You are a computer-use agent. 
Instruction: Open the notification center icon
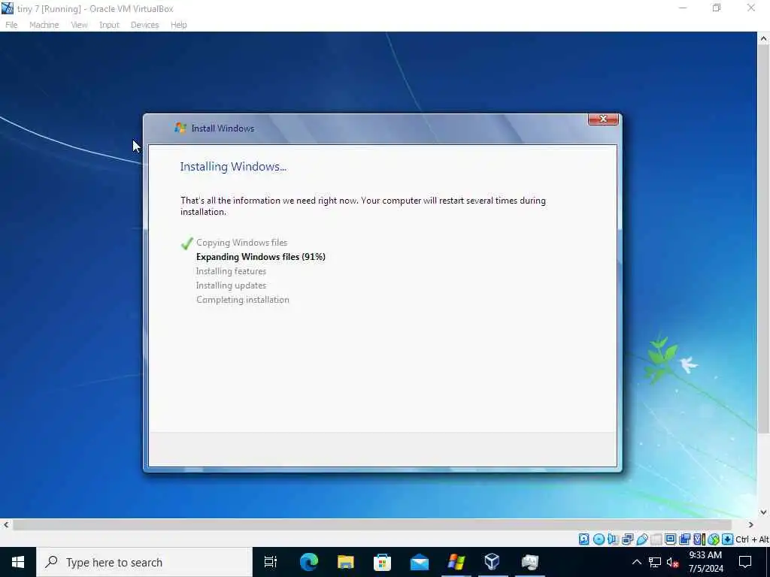[745, 562]
